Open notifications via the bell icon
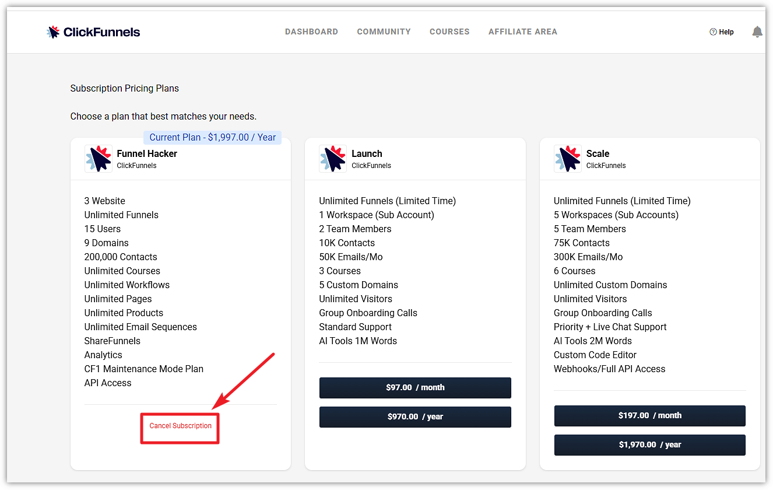The image size is (773, 490). click(757, 32)
